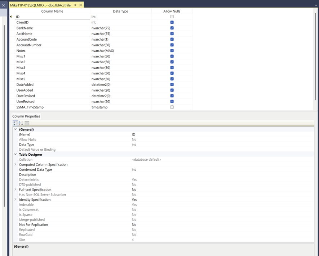Select the Column Properties tab
Image resolution: width=319 pixels, height=256 pixels.
pos(26,116)
